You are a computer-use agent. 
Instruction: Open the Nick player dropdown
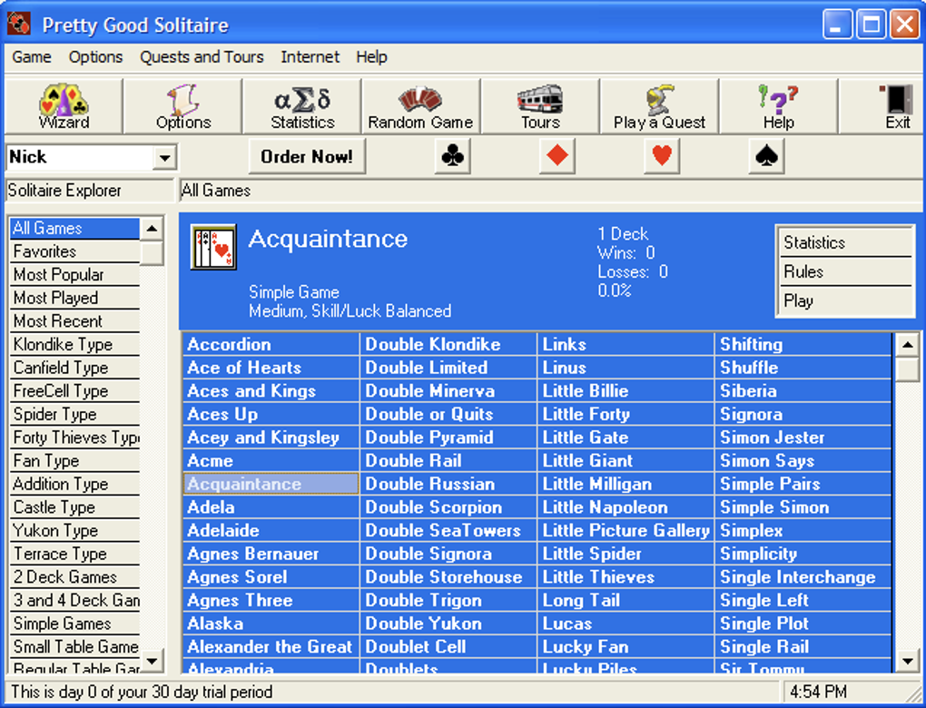pyautogui.click(x=164, y=158)
